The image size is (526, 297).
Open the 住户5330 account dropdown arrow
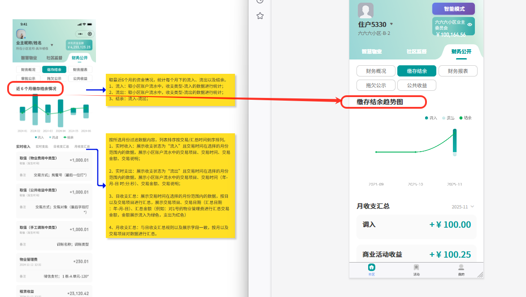click(391, 24)
